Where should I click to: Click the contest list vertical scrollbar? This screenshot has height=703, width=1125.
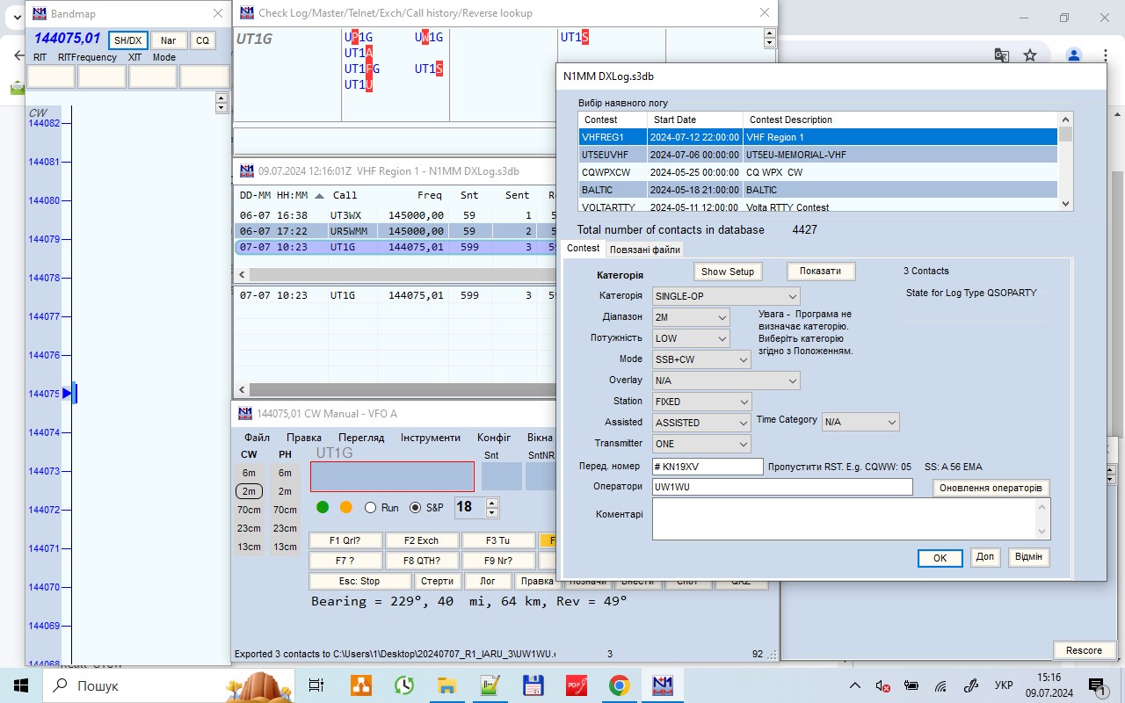tap(1066, 162)
